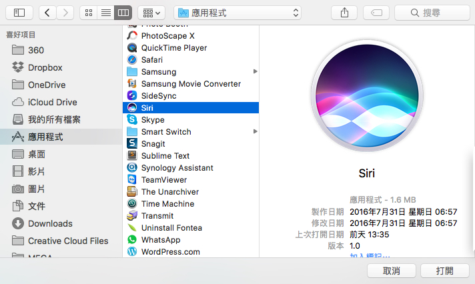
Task: Click the Siri name in preview pane
Action: pos(367,173)
